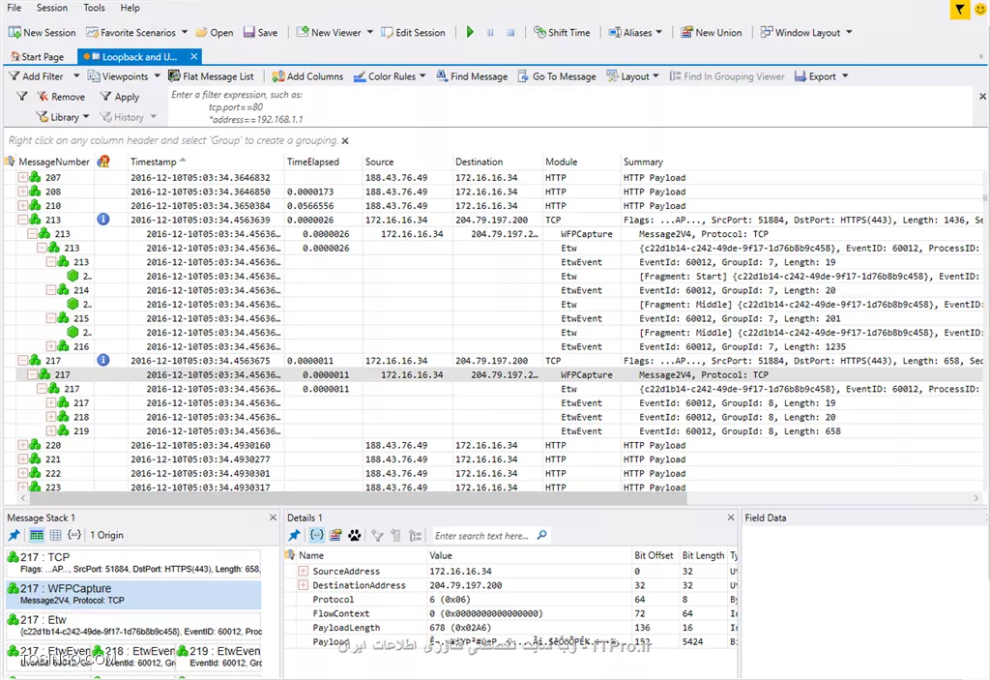Pin the Message Stack 1 panel
The width and height of the screenshot is (990, 680).
coord(14,535)
